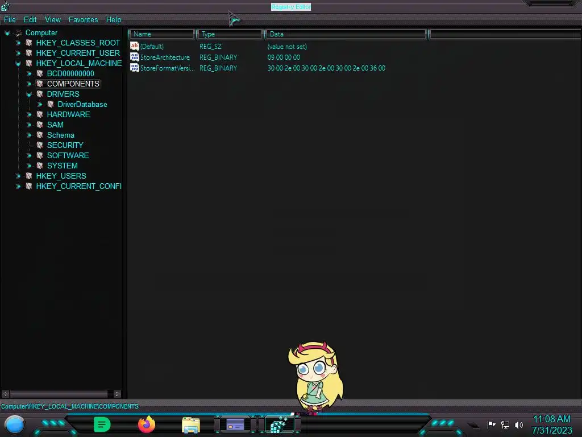Screen dimensions: 582x437
Task: Click the HKEY_USERS folder icon
Action: pyautogui.click(x=29, y=176)
